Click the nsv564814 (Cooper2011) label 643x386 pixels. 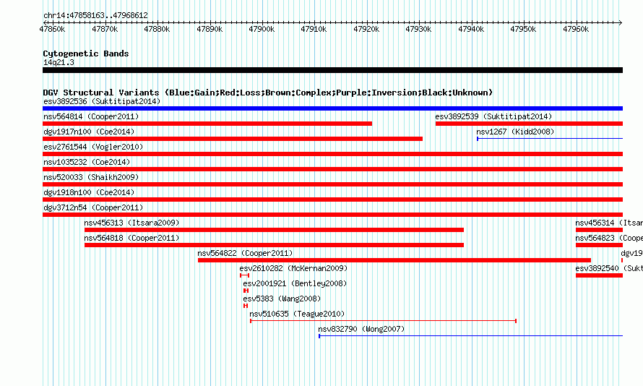click(91, 116)
